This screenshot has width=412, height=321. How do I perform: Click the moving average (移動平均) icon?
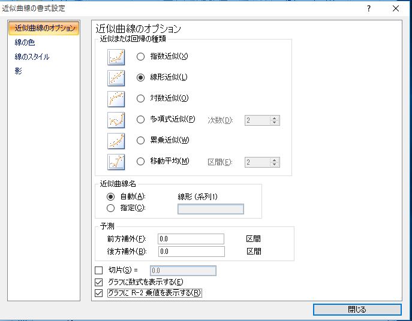116,162
